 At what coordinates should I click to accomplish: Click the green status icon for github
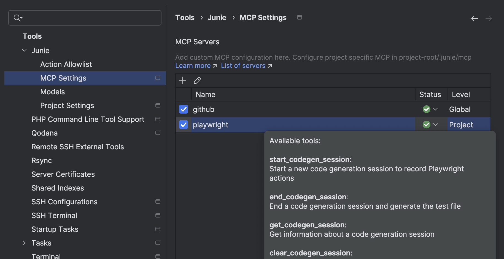426,109
